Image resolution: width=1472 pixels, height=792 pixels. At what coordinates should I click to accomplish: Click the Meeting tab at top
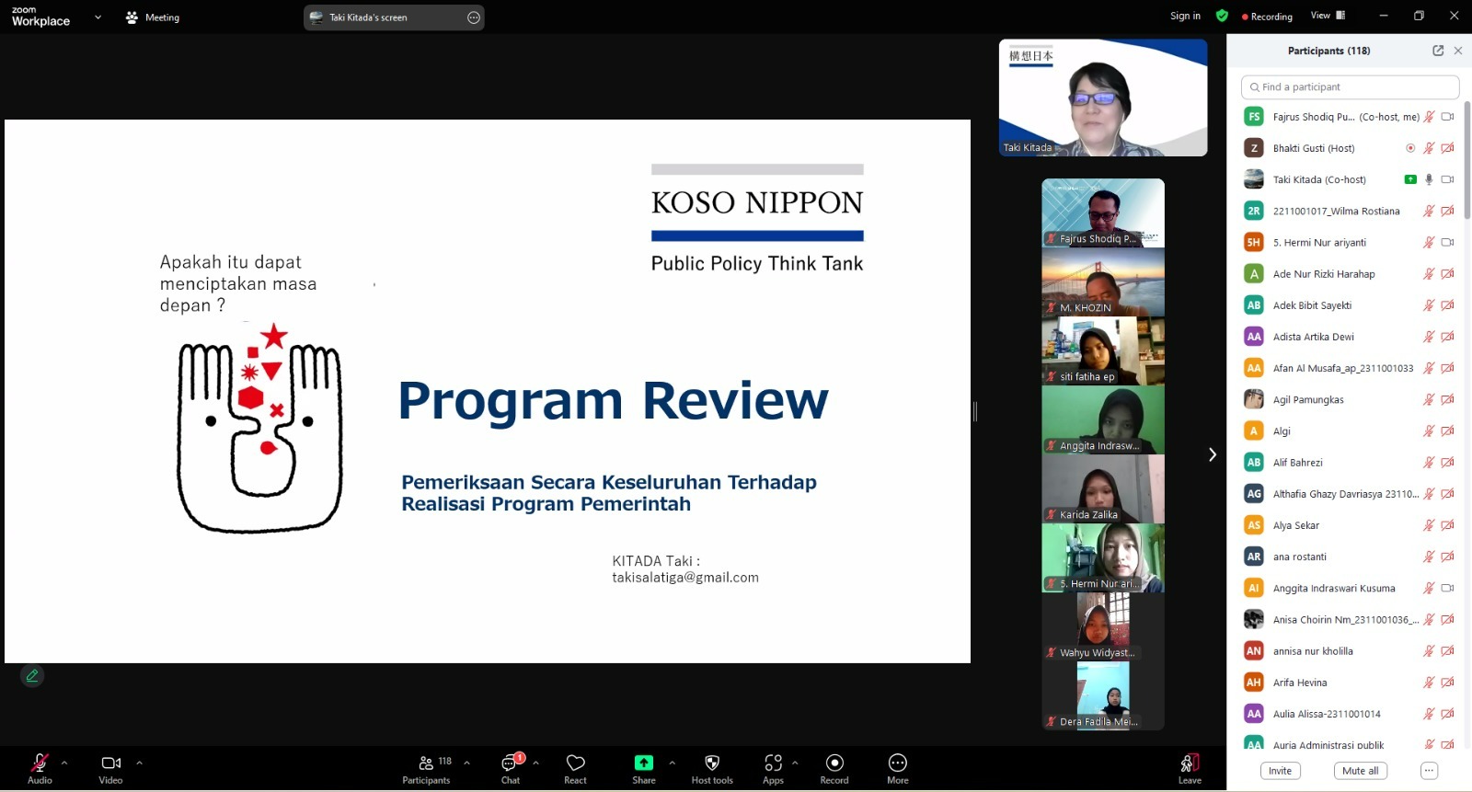153,17
